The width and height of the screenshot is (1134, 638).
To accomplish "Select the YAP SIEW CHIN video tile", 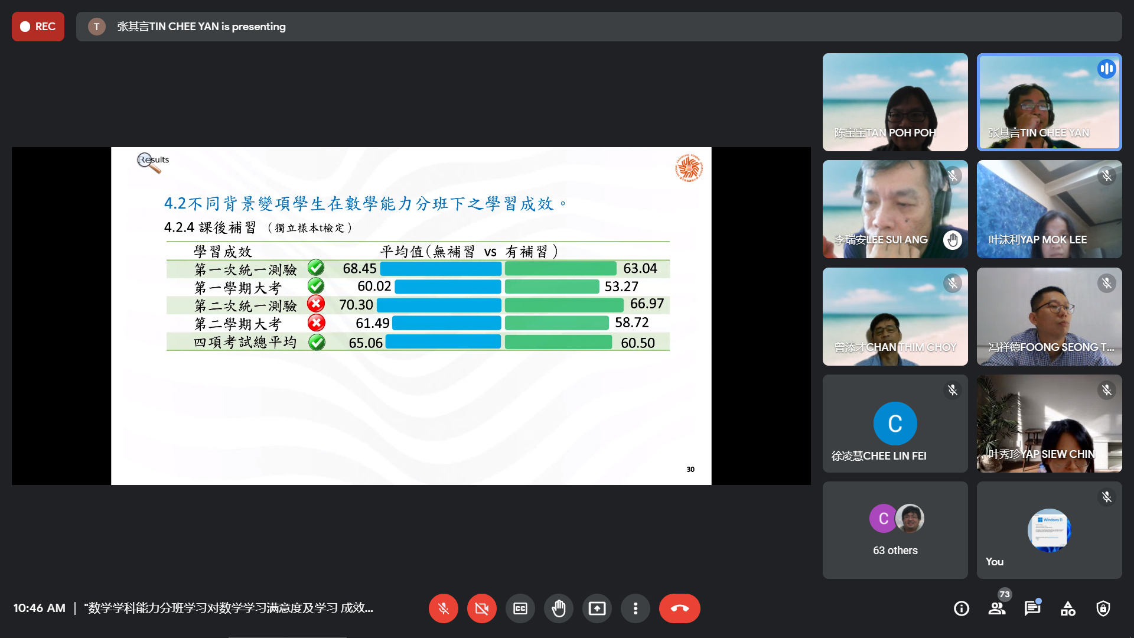I will click(x=1050, y=424).
